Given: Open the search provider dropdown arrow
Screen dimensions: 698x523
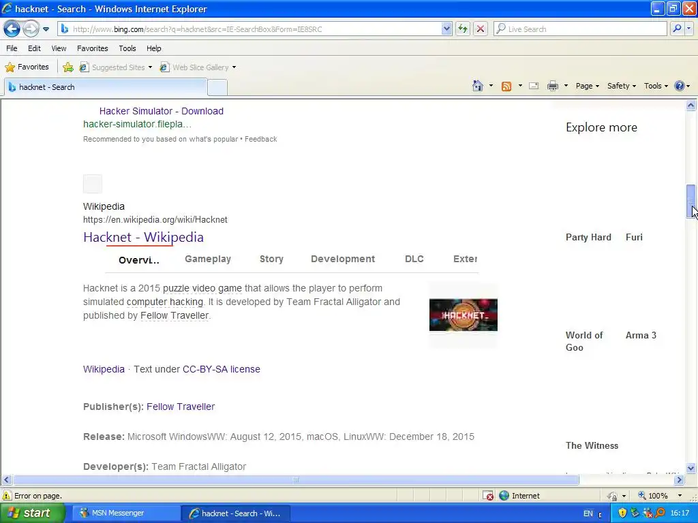Looking at the screenshot, I should [689, 29].
